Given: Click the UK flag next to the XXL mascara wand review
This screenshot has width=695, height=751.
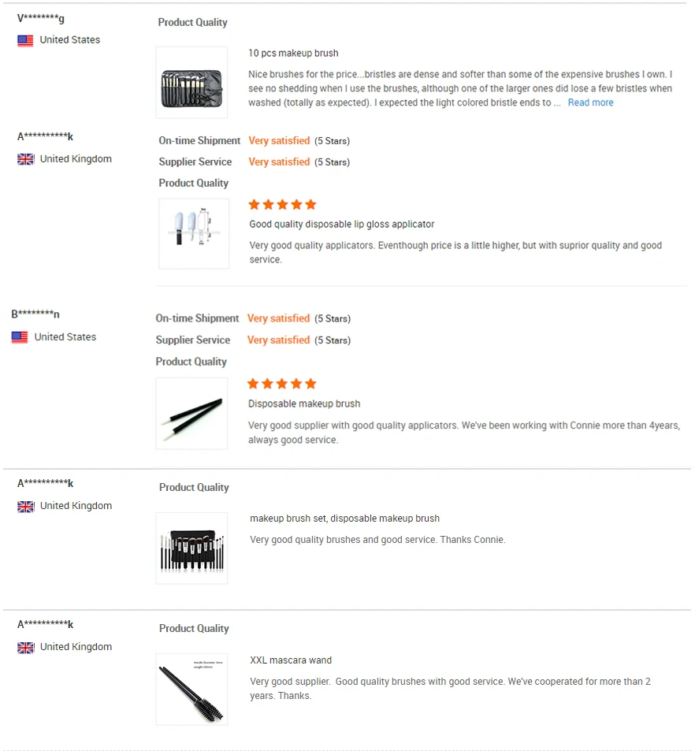Looking at the screenshot, I should [26, 647].
